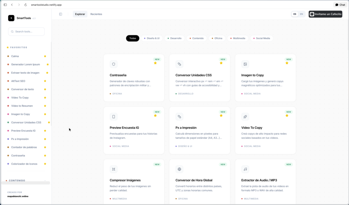Screen dimensions: 349x205
Task: Toggle star beside Video to Resumen
Action: (x=45, y=106)
